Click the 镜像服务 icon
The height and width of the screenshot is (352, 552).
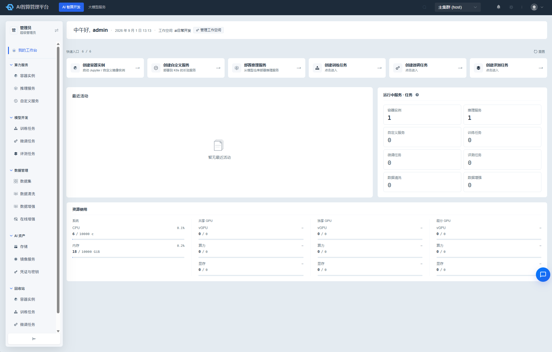pos(16,259)
